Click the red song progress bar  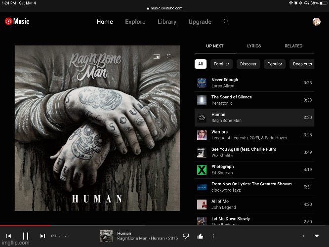pyautogui.click(x=25, y=226)
